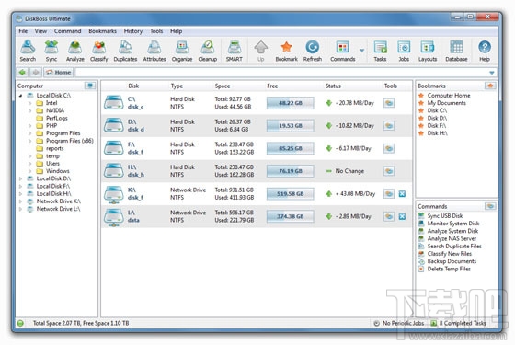
Task: Open the Commands toolbar dropdown arrow
Action: tap(362, 51)
